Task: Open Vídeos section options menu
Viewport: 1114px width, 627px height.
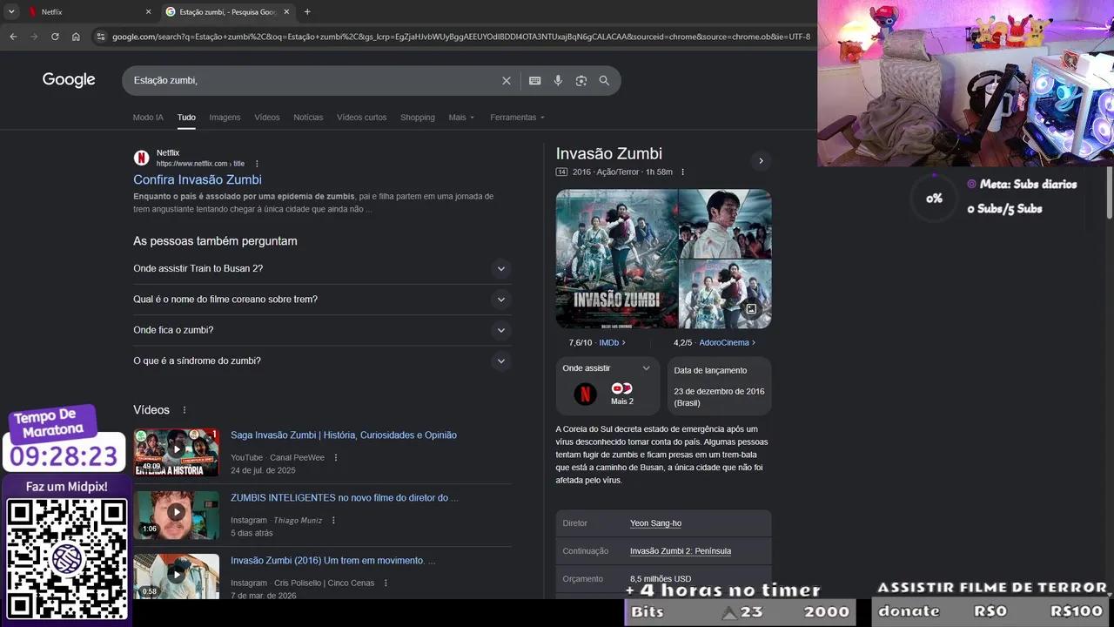Action: [185, 410]
